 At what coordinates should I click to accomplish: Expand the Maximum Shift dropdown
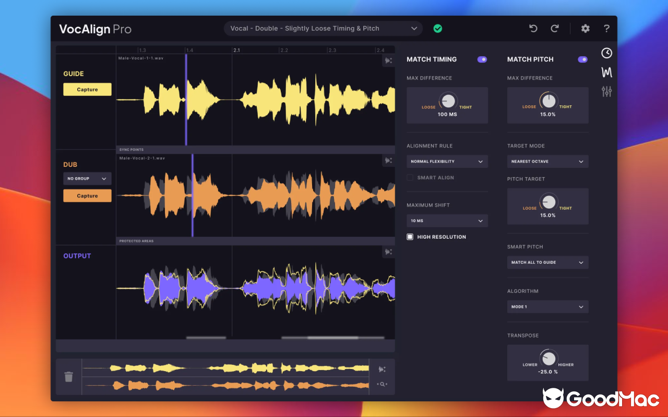pyautogui.click(x=447, y=220)
